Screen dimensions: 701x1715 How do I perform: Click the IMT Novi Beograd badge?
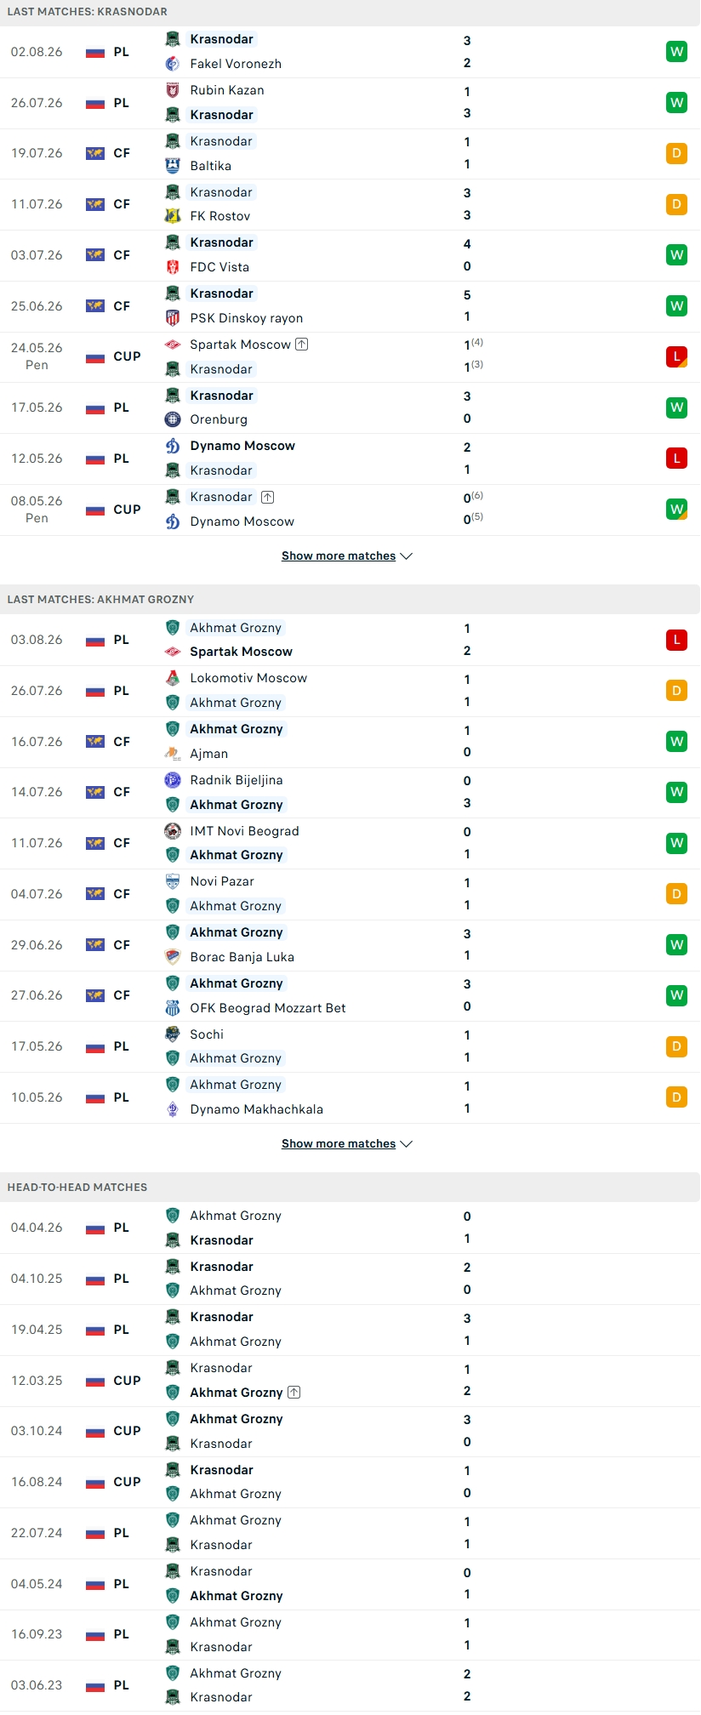(173, 831)
